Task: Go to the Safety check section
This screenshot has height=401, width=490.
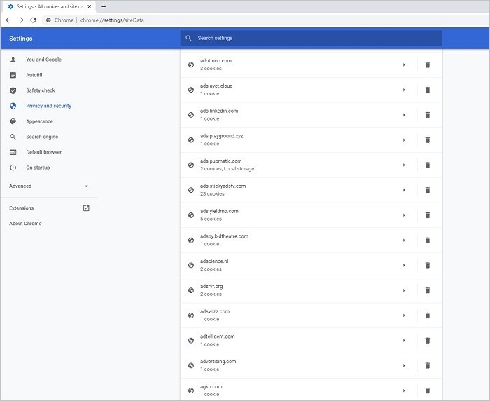Action: pyautogui.click(x=41, y=90)
